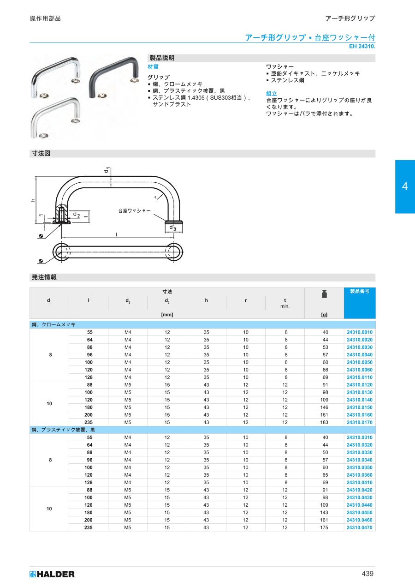The image size is (415, 587).
Task: Click the page title アーチ形グリップ・台座ワッシャー付
Action: (x=309, y=37)
